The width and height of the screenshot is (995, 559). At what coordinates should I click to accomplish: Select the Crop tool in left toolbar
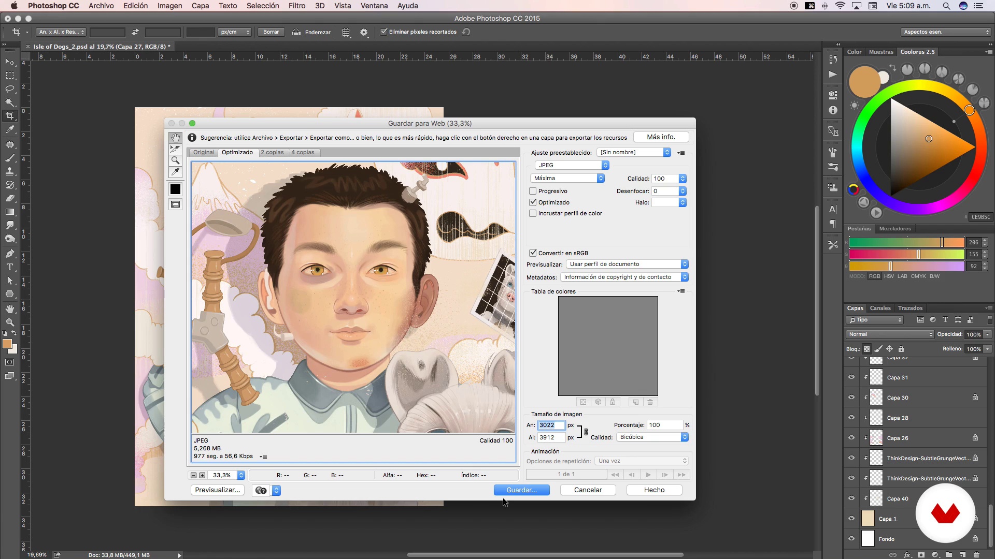(10, 116)
